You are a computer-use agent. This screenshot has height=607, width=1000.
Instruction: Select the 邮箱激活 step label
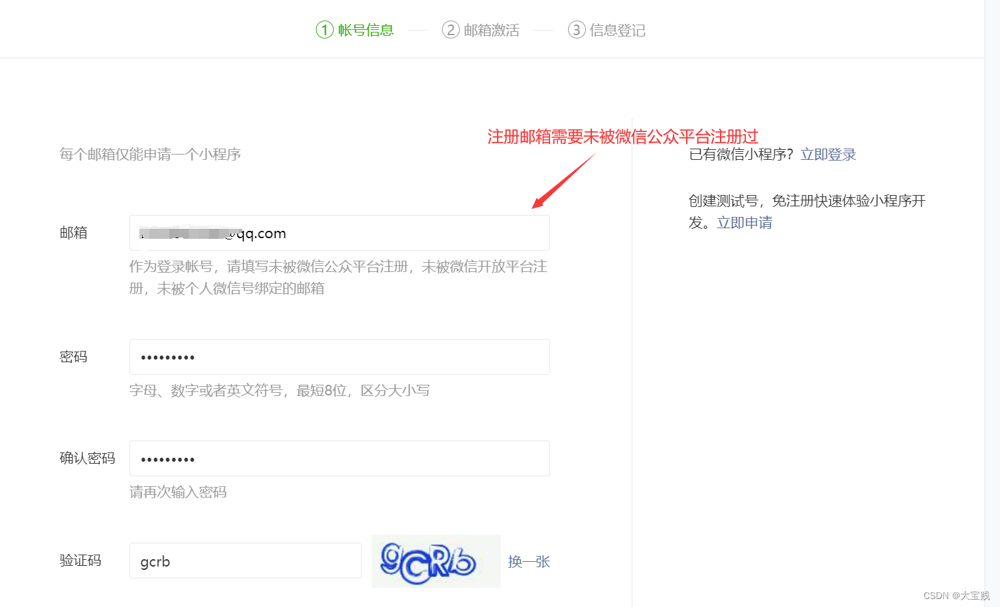pyautogui.click(x=491, y=30)
